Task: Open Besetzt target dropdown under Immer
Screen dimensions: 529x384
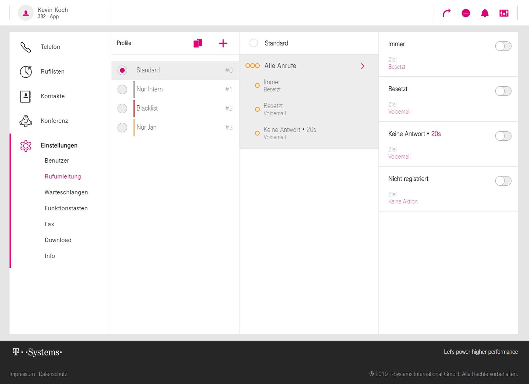Action: coord(396,67)
